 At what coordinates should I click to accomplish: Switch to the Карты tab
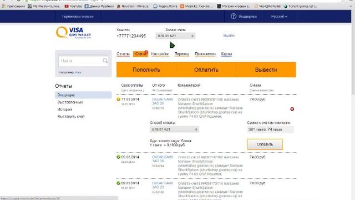[x=226, y=54]
